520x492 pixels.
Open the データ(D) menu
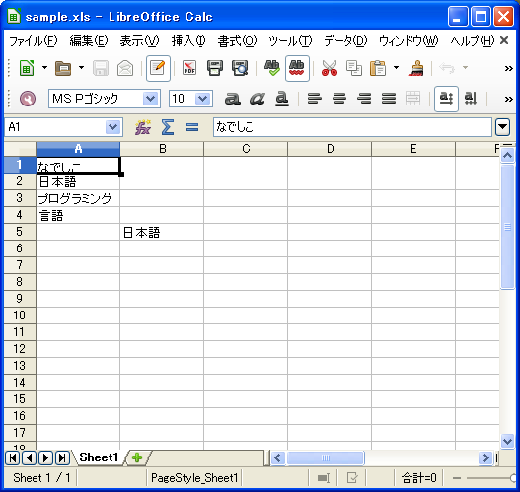[x=345, y=41]
